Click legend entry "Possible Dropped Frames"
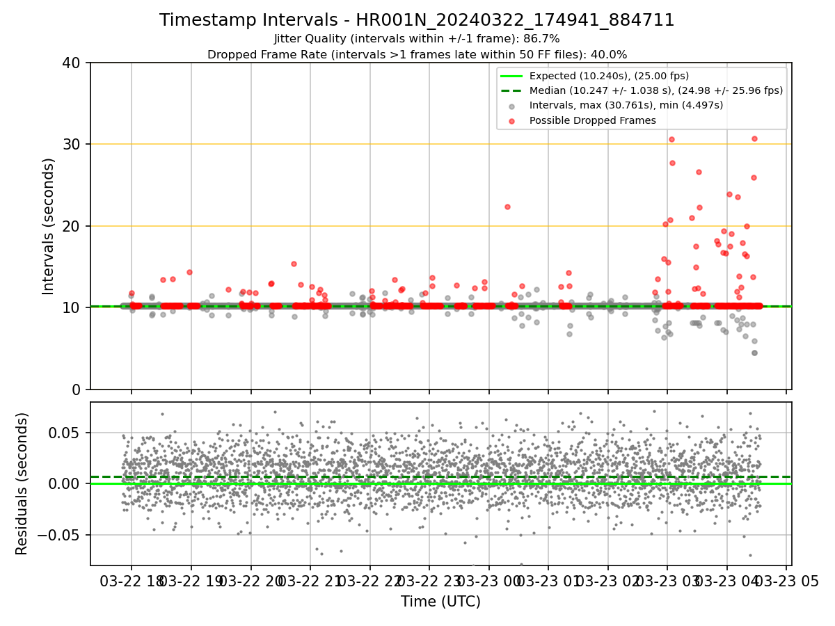Viewport: 835px width, 626px height. [x=592, y=120]
